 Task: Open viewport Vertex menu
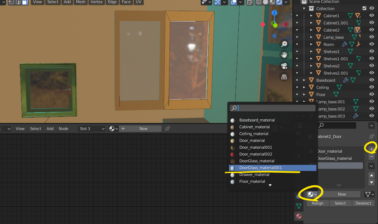point(96,2)
